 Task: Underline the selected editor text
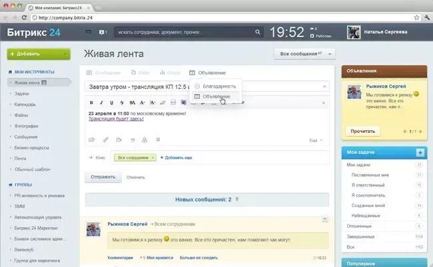(111, 103)
